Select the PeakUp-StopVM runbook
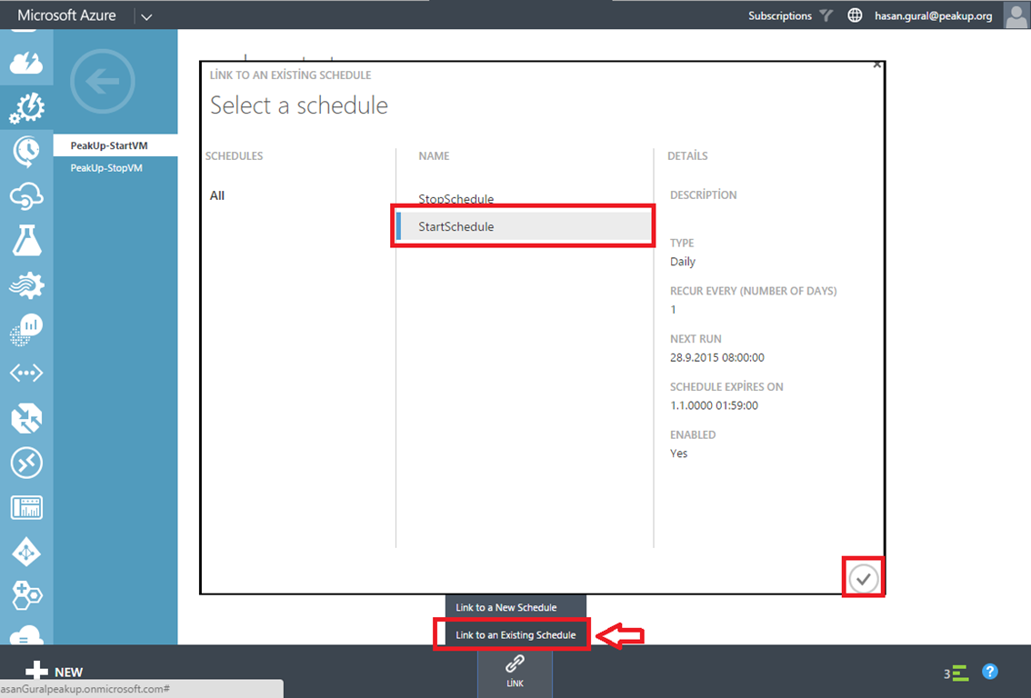Screen dimensions: 1031x698 106,168
